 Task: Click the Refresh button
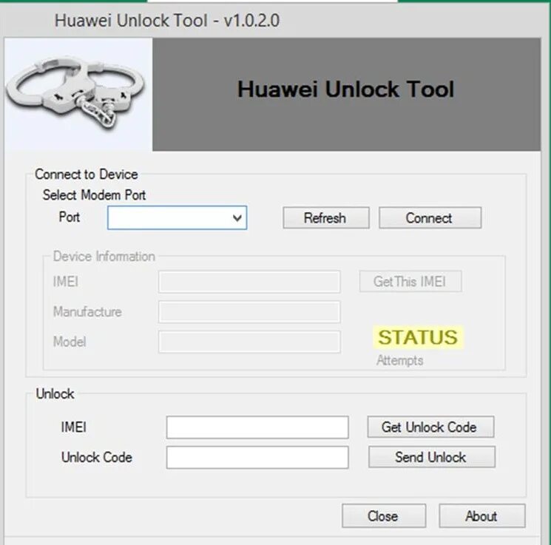(x=325, y=218)
